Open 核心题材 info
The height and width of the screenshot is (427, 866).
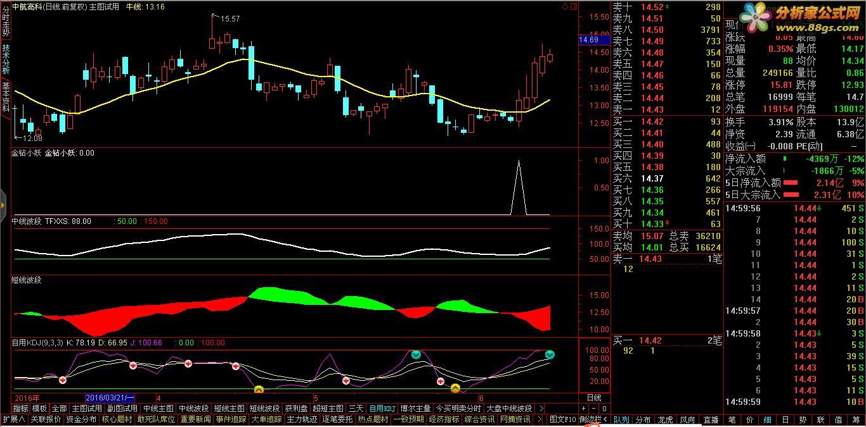(x=117, y=419)
